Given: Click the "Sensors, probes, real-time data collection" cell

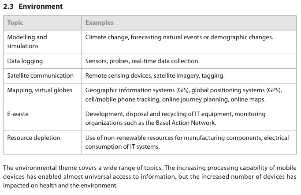Looking at the screenshot, I should click(x=142, y=61).
